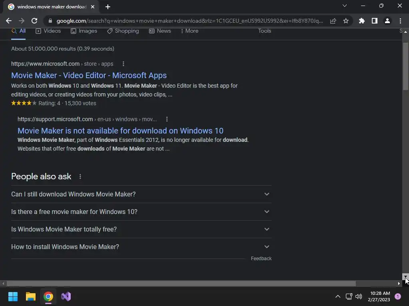
Task: Switch to the Shopping tab
Action: 123,31
